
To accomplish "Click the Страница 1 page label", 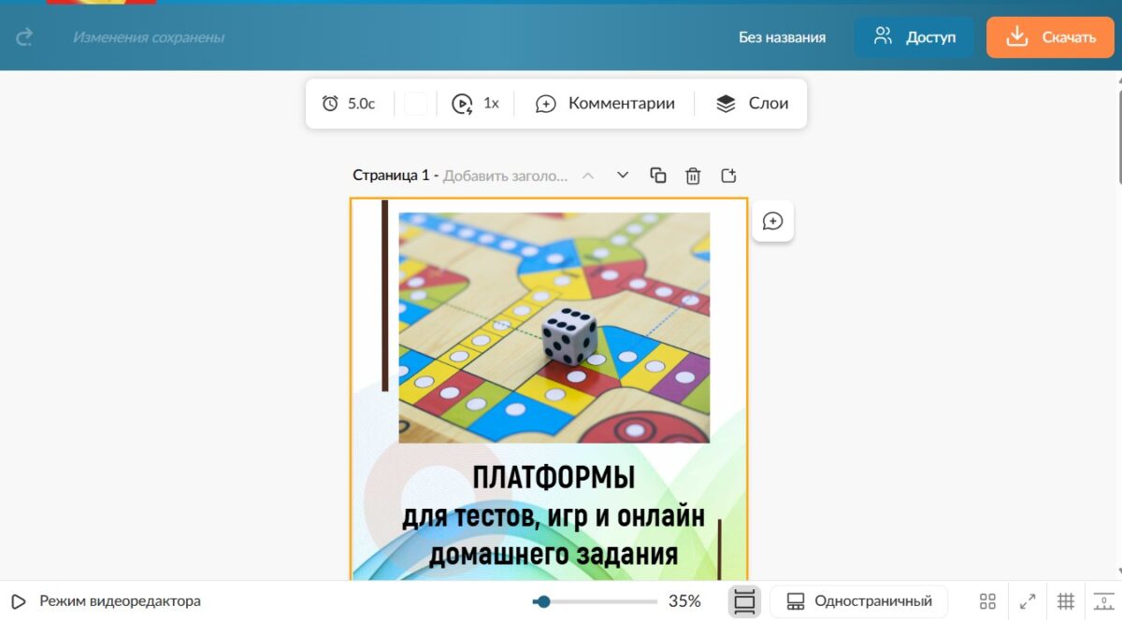I will point(391,176).
